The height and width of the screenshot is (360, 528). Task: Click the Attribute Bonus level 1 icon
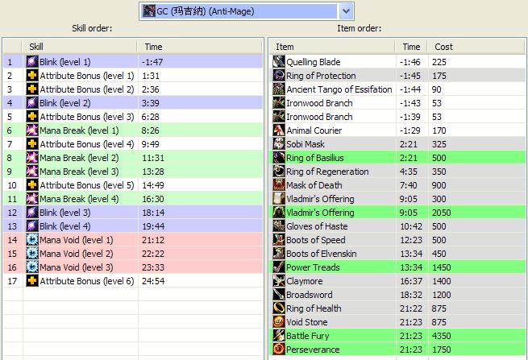tap(32, 76)
